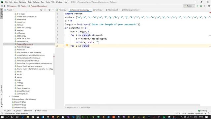Open the notification center icon
The image size is (211, 119).
pyautogui.click(x=207, y=117)
